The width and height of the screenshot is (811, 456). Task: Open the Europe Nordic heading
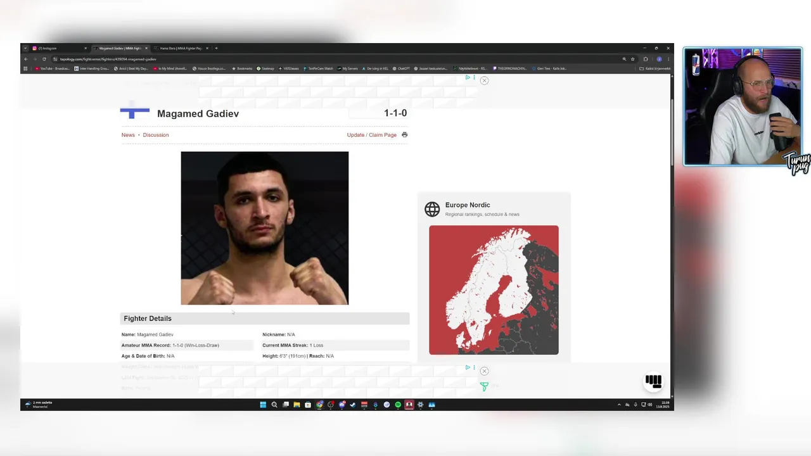468,205
